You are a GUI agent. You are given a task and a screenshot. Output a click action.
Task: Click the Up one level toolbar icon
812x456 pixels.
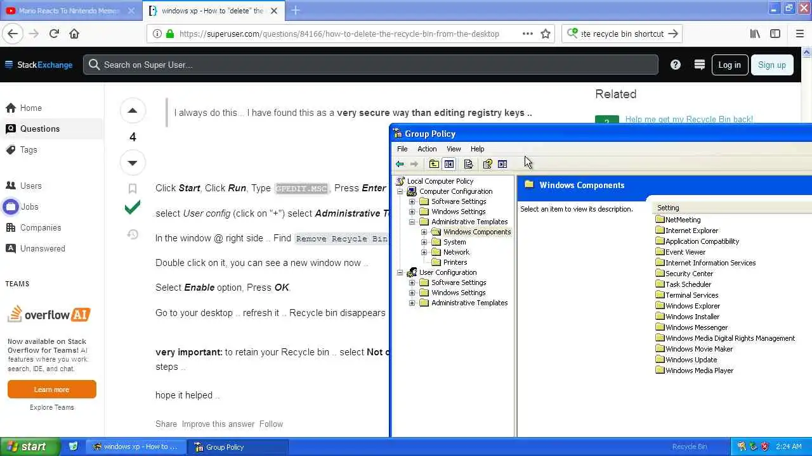[434, 164]
